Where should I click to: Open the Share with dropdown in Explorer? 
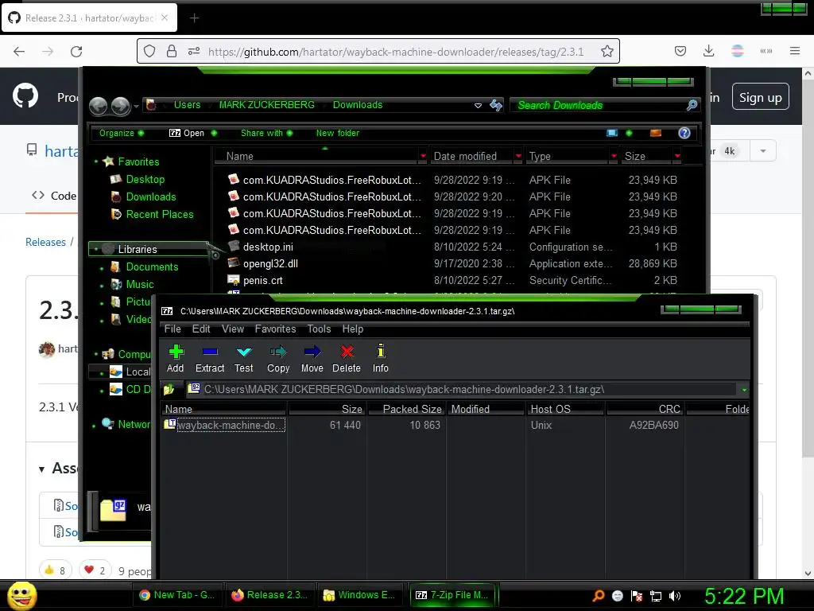[x=267, y=133]
